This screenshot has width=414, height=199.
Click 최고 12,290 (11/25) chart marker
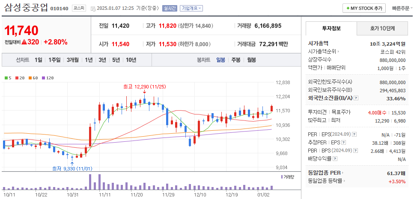click(144, 87)
